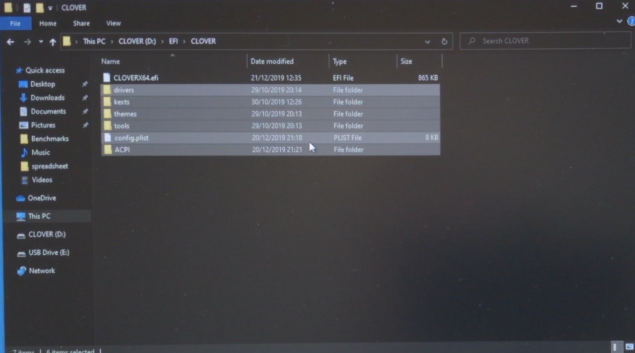
Task: Click CLOVER (D:) in the address breadcrumb
Action: point(137,41)
